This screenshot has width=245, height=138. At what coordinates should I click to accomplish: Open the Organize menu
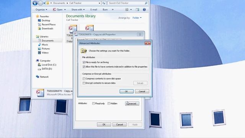[41, 10]
